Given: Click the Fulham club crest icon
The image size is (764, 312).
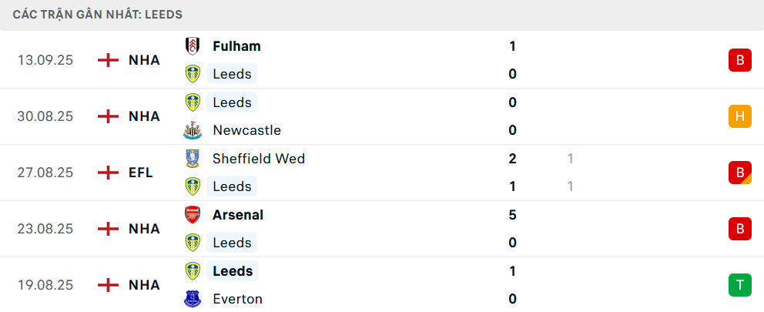Looking at the screenshot, I should coord(193,46).
